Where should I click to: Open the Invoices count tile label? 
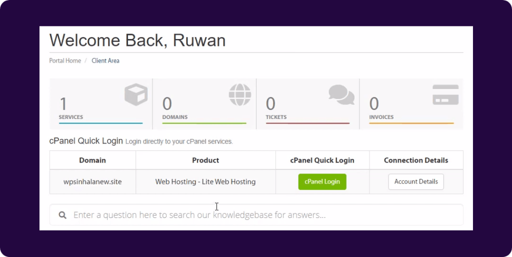click(381, 117)
